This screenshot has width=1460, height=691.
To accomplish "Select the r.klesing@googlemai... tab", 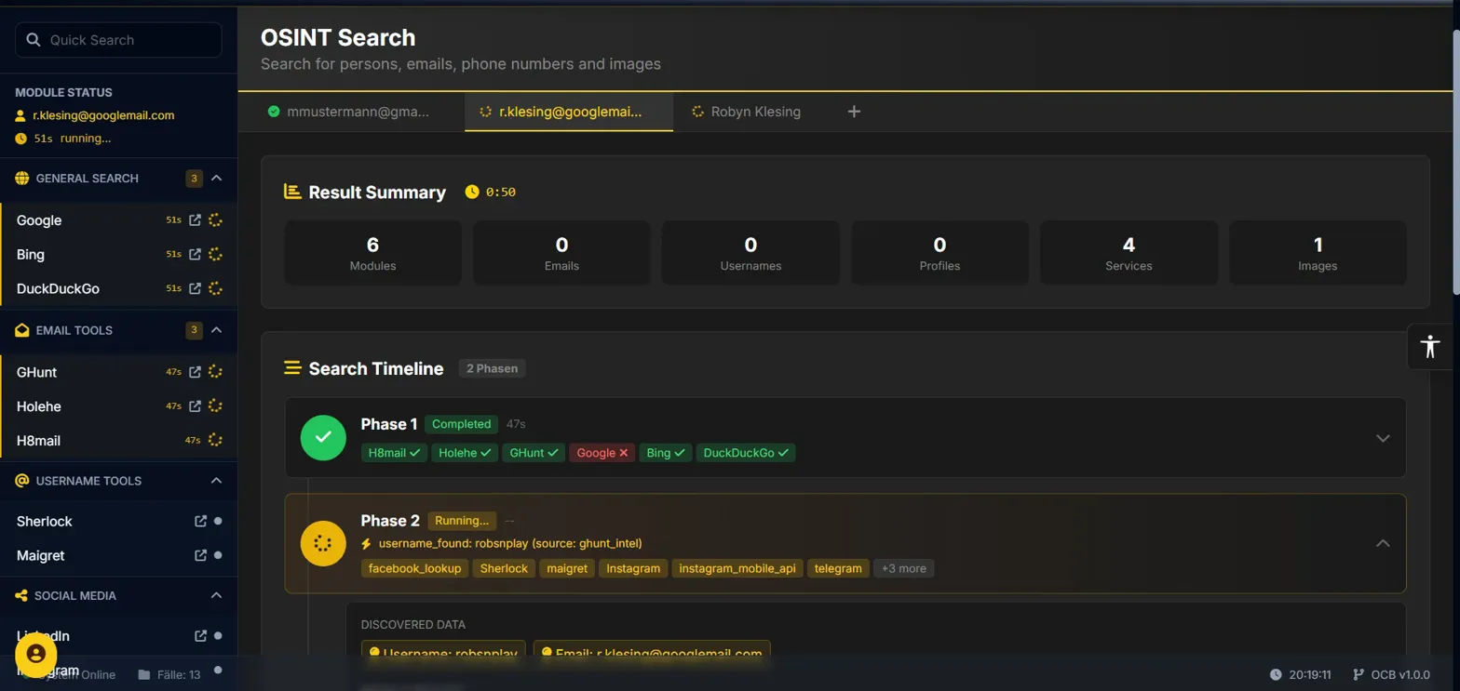I will [569, 112].
